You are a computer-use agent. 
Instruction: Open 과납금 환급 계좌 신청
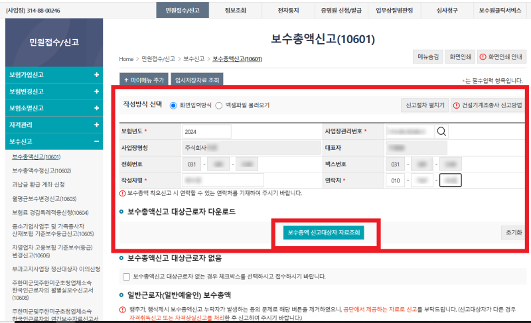pyautogui.click(x=38, y=184)
